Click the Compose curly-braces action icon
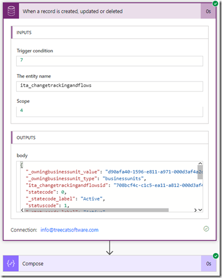The height and width of the screenshot is (278, 222). (11, 264)
